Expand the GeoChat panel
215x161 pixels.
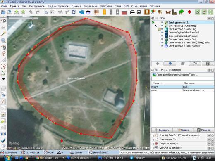pyautogui.click(x=153, y=148)
